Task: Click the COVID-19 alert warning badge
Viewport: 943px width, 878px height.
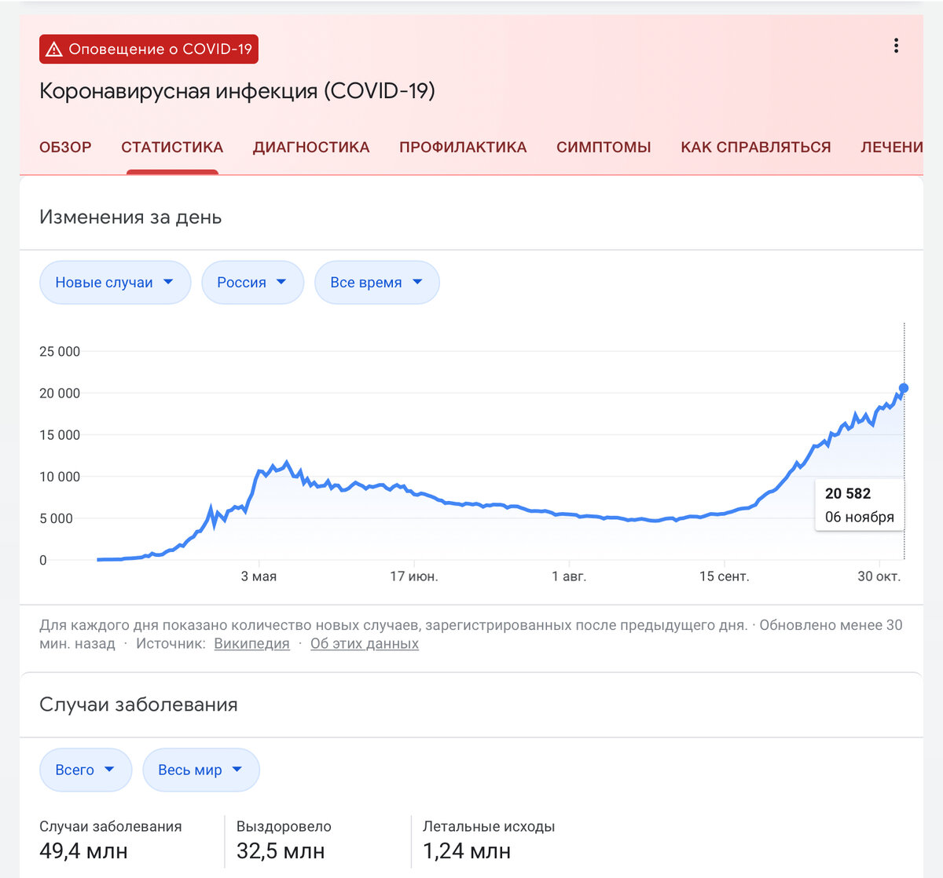Action: [149, 49]
